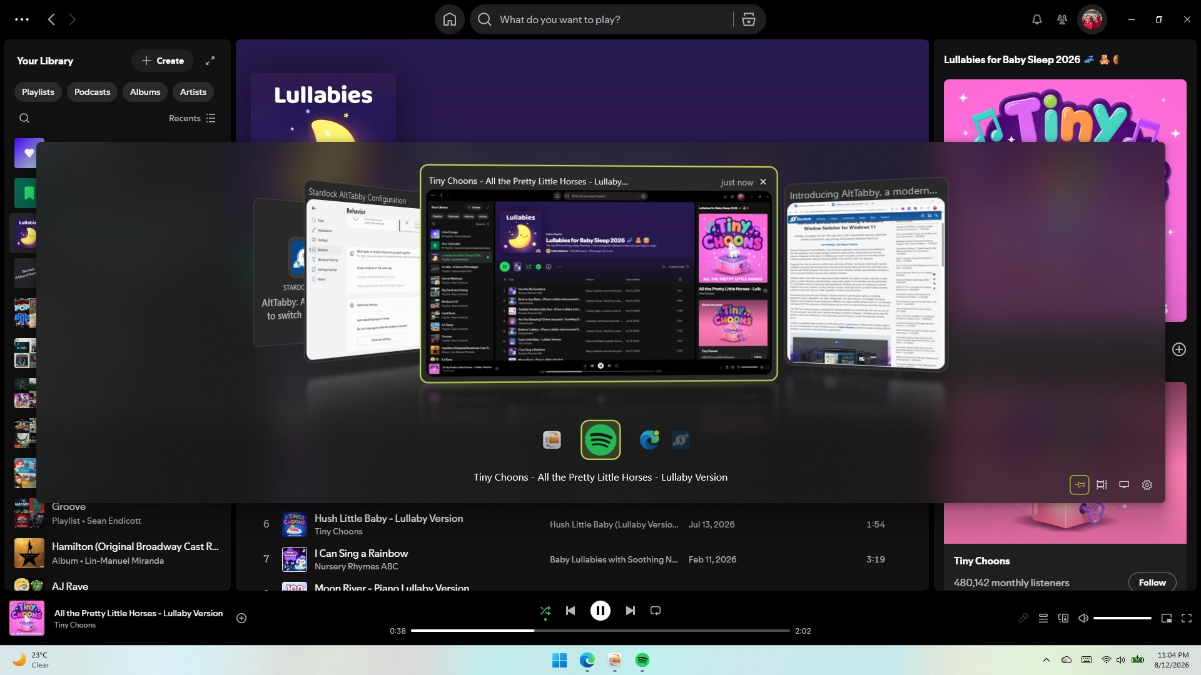Viewport: 1201px width, 675px height.
Task: Seek within the song progress bar
Action: (600, 631)
